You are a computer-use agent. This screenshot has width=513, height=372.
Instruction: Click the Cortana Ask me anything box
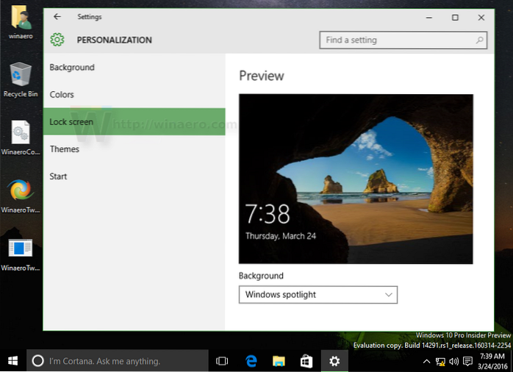(118, 361)
